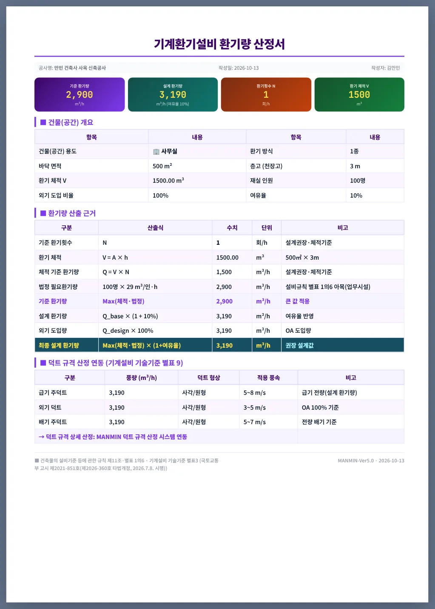Click the 기준 환기횟수 row label

click(55, 243)
